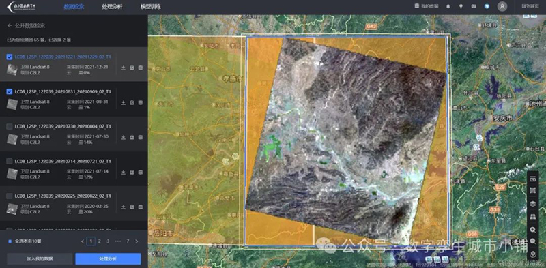Click the blue 处理分析 button at bottom
Viewport: 546px width, 268px height.
[x=108, y=259]
